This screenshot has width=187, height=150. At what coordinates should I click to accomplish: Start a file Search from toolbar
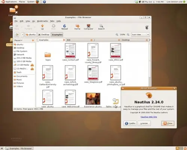pyautogui.click(x=101, y=27)
